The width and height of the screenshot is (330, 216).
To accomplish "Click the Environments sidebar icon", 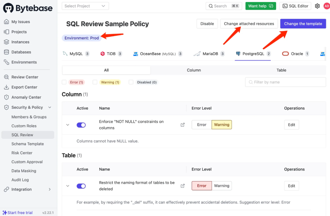I will [6, 62].
